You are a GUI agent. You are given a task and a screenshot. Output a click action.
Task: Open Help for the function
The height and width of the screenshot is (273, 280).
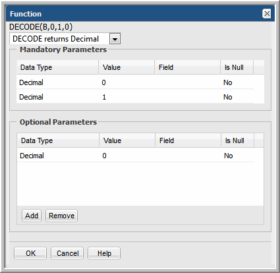tap(104, 253)
